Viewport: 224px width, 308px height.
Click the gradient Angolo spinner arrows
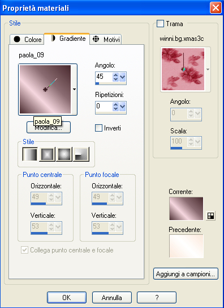pos(116,77)
